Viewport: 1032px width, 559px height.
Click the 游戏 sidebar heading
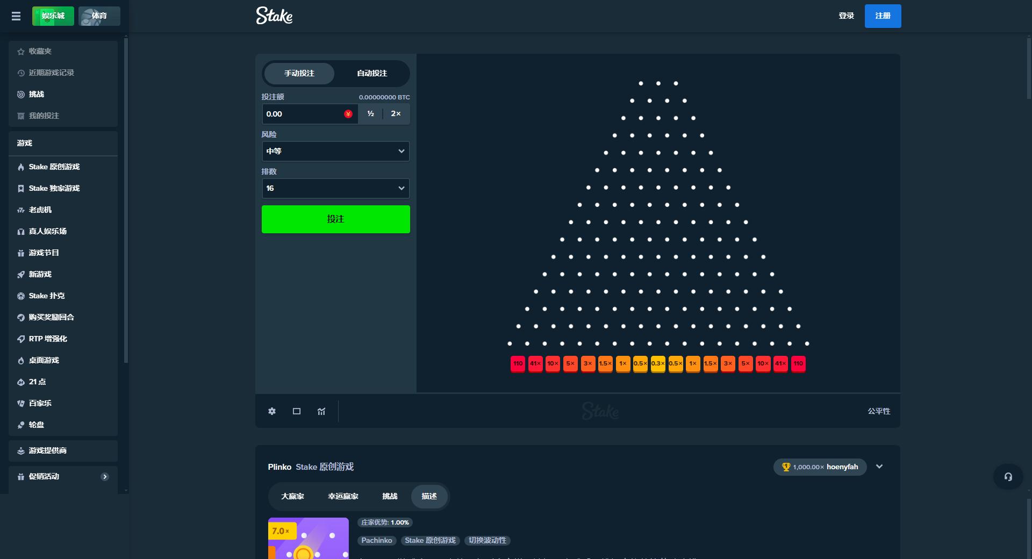(x=25, y=143)
